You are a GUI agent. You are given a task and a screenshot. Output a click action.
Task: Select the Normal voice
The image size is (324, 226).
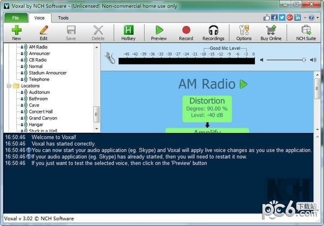(x=36, y=67)
